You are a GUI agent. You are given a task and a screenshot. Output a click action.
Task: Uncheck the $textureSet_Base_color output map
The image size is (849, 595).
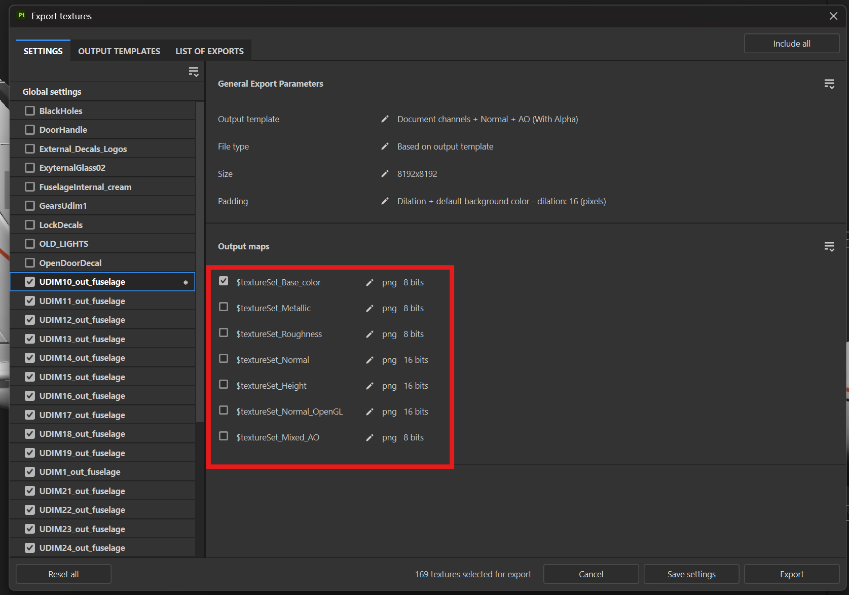pyautogui.click(x=224, y=281)
